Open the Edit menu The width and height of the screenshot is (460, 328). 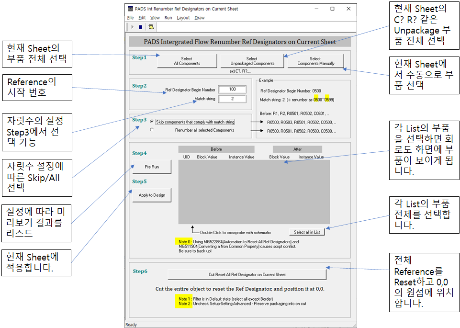coord(142,18)
